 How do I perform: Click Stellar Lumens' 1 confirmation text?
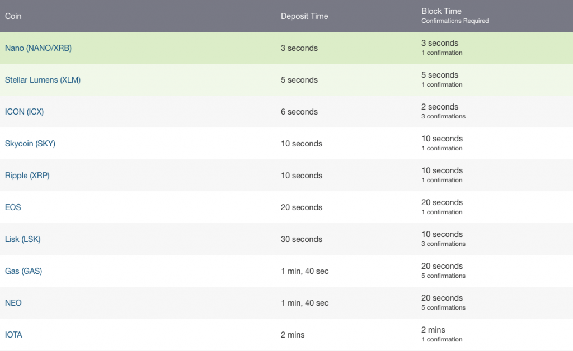[442, 84]
